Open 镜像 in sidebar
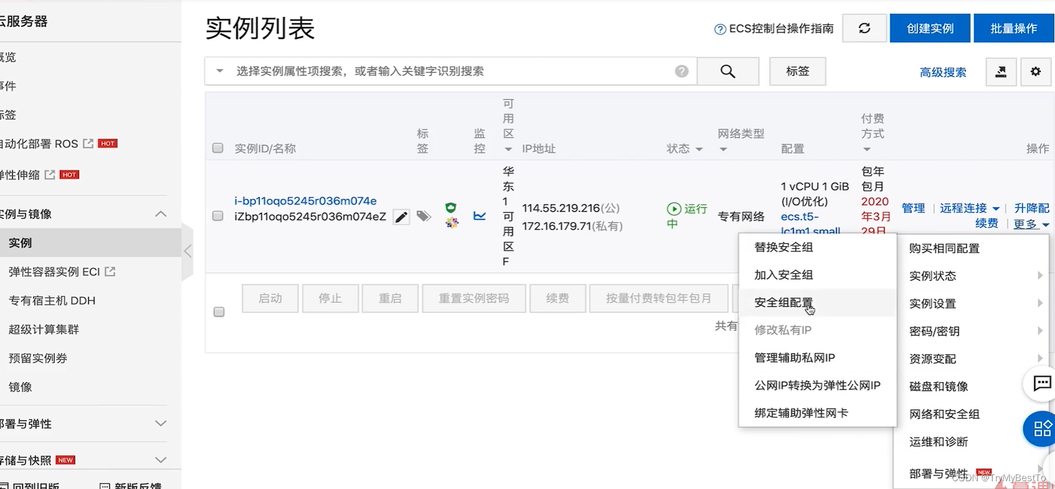 click(x=20, y=387)
